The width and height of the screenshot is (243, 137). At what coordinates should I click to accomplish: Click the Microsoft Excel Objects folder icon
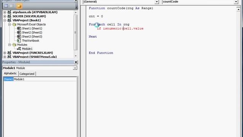point(14,24)
